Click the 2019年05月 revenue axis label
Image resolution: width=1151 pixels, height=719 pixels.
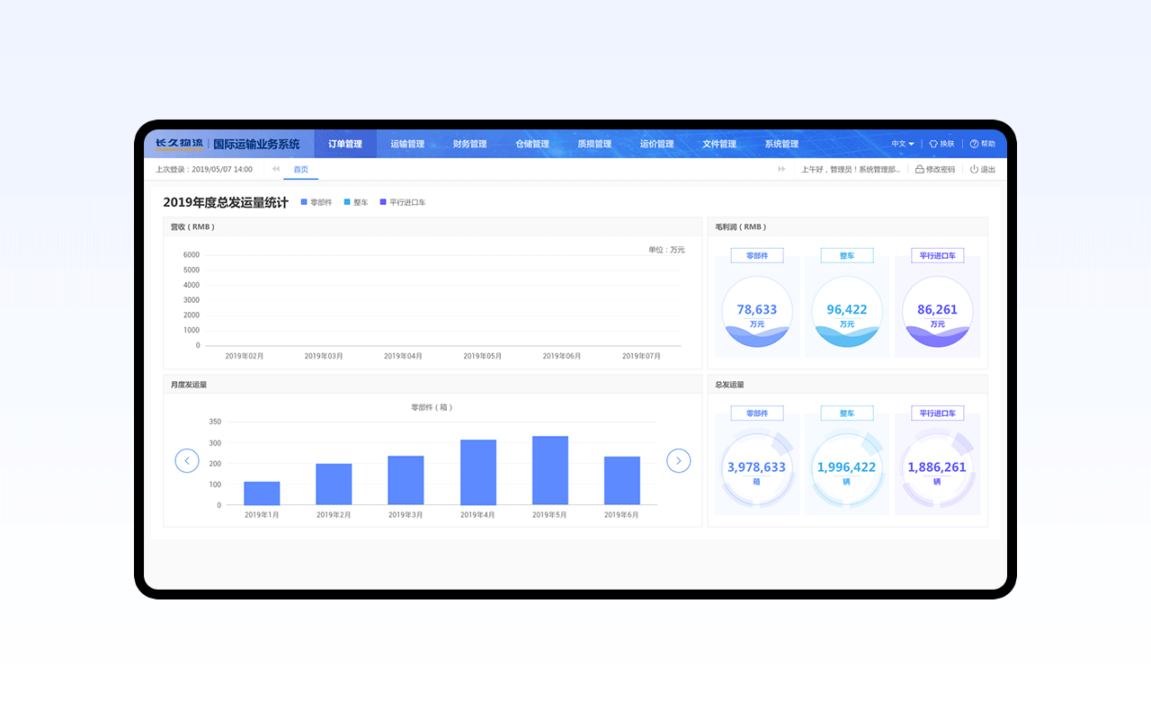[483, 356]
